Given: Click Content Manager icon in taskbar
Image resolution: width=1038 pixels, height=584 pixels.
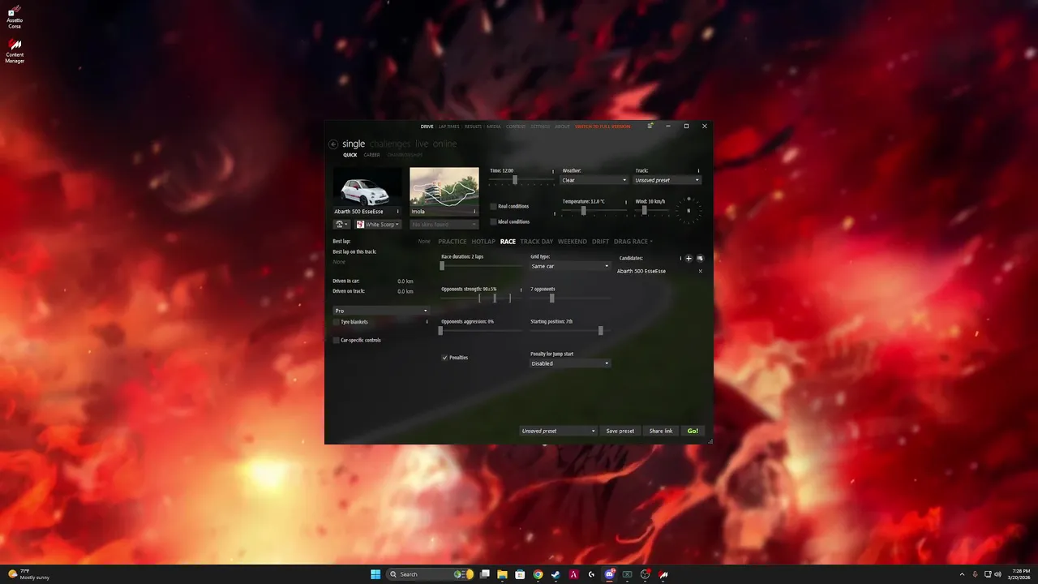Looking at the screenshot, I should (x=663, y=574).
